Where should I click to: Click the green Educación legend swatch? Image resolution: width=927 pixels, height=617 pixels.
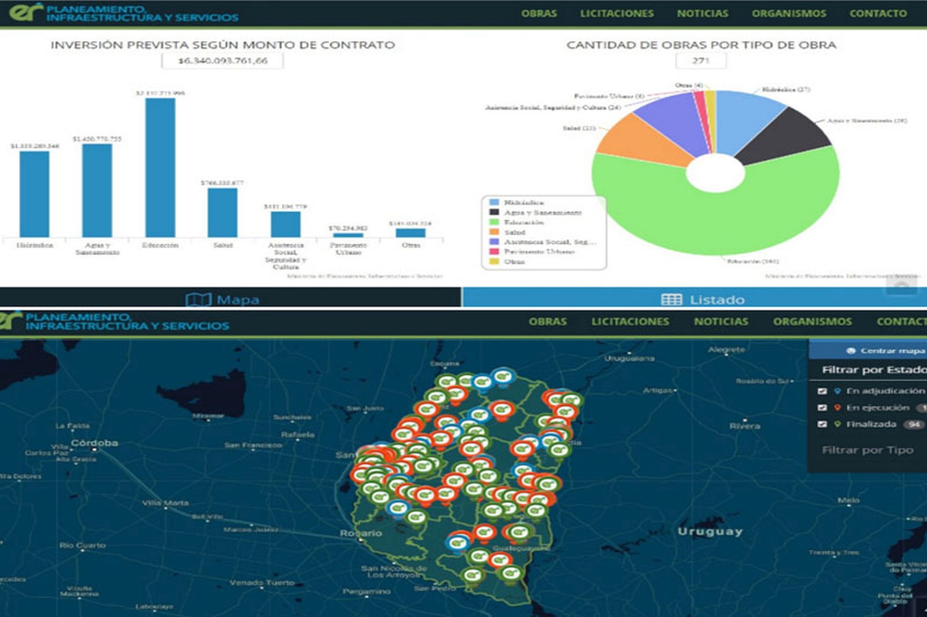coord(494,222)
